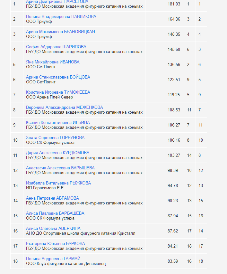Screen dimensions: 227x274
Task: Click ООО СетПоинт under ИВАНОВА
Action: click(x=41, y=67)
